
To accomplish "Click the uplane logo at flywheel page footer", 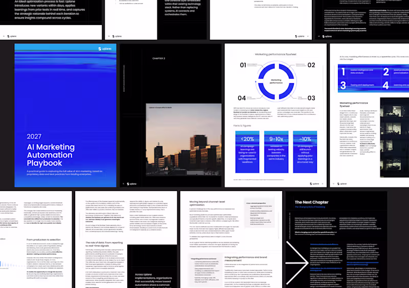I will (314, 184).
